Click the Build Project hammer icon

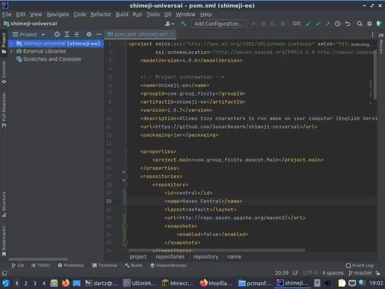click(183, 24)
